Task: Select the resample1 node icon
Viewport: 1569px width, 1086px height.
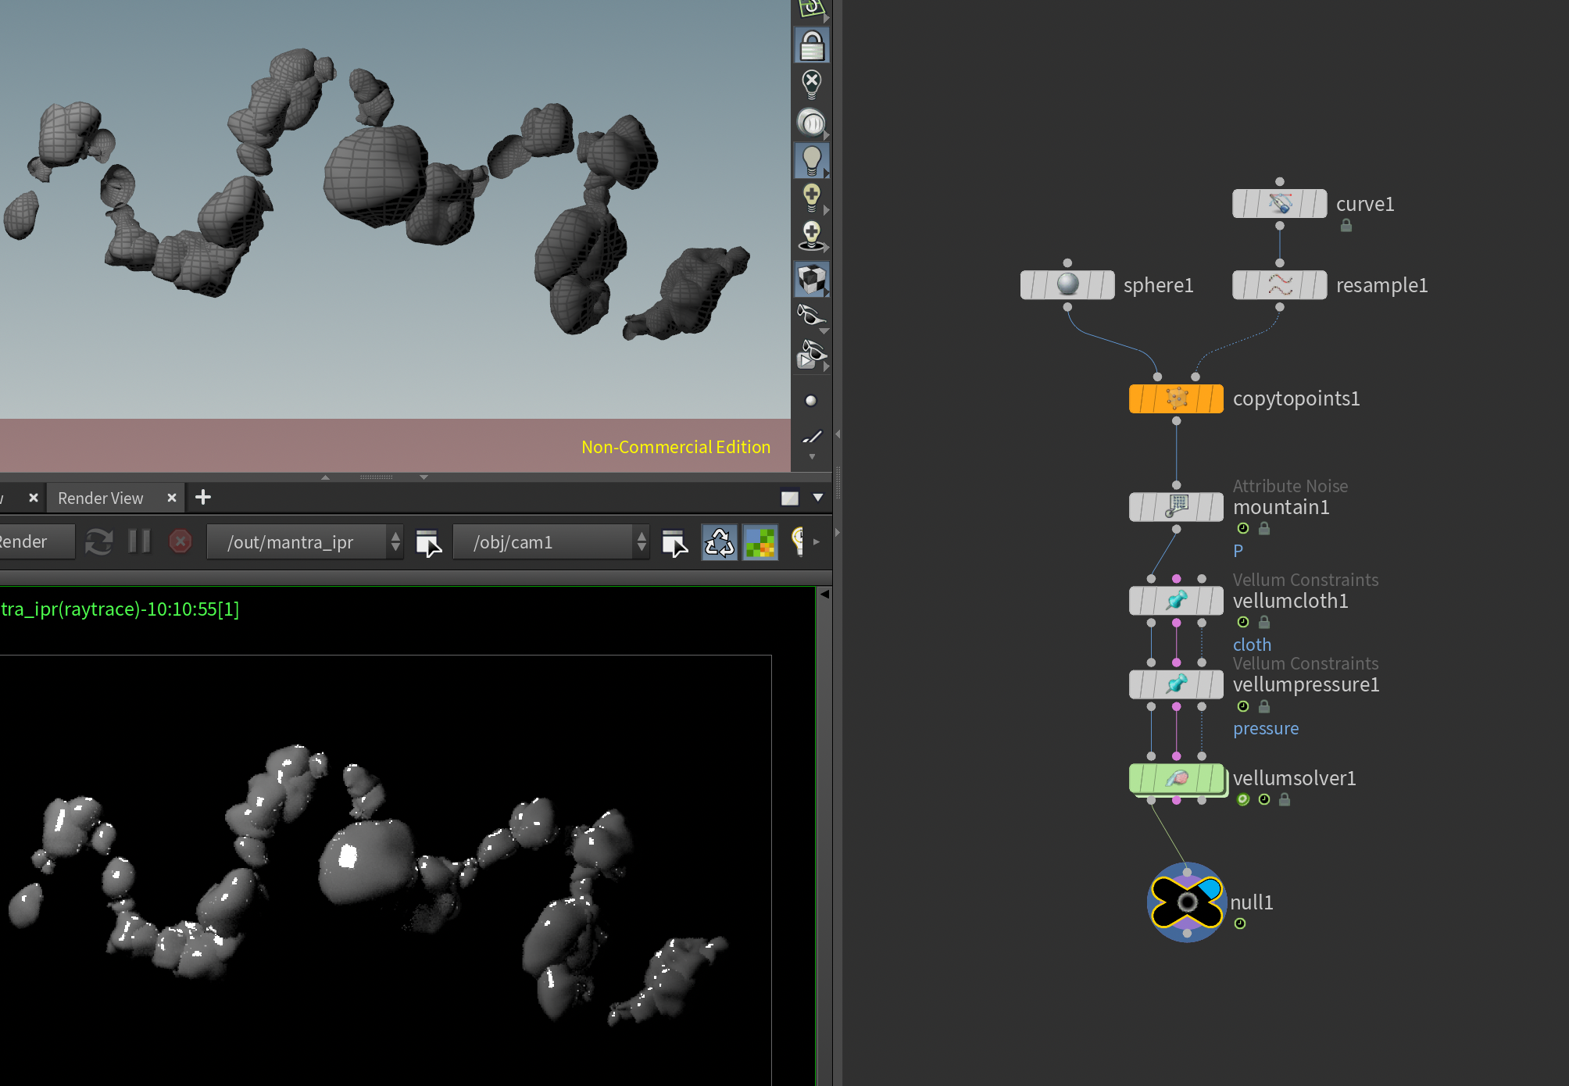Action: pyautogui.click(x=1280, y=285)
